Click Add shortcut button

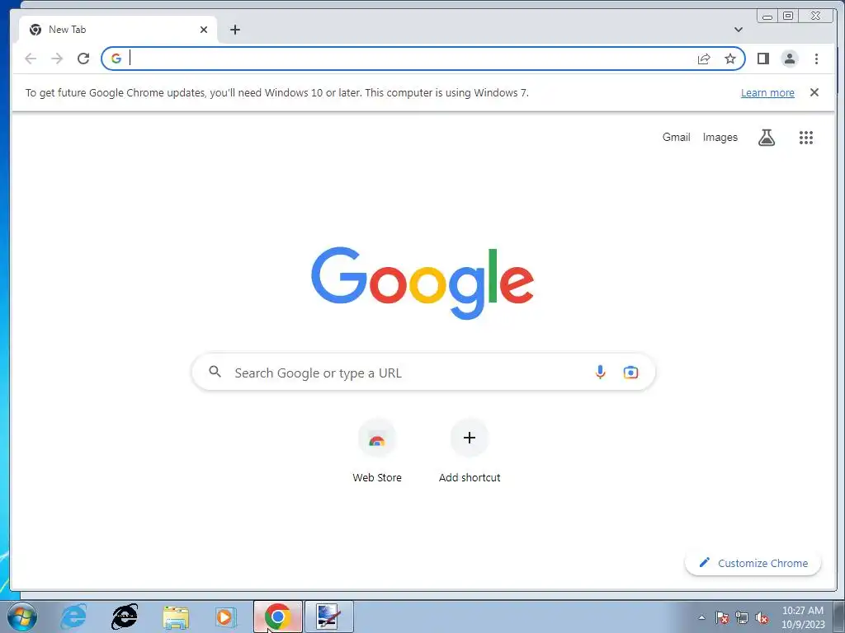pos(470,451)
